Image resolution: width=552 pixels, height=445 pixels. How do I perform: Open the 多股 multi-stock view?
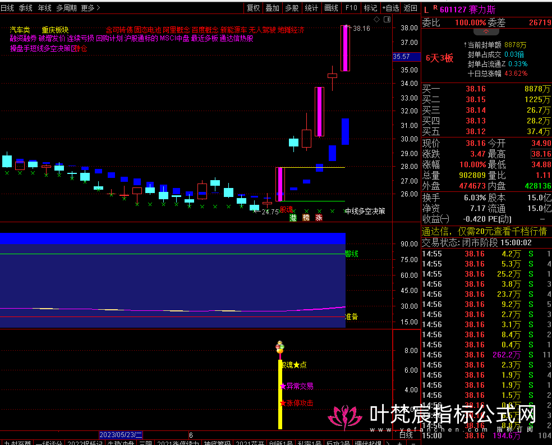pyautogui.click(x=292, y=8)
